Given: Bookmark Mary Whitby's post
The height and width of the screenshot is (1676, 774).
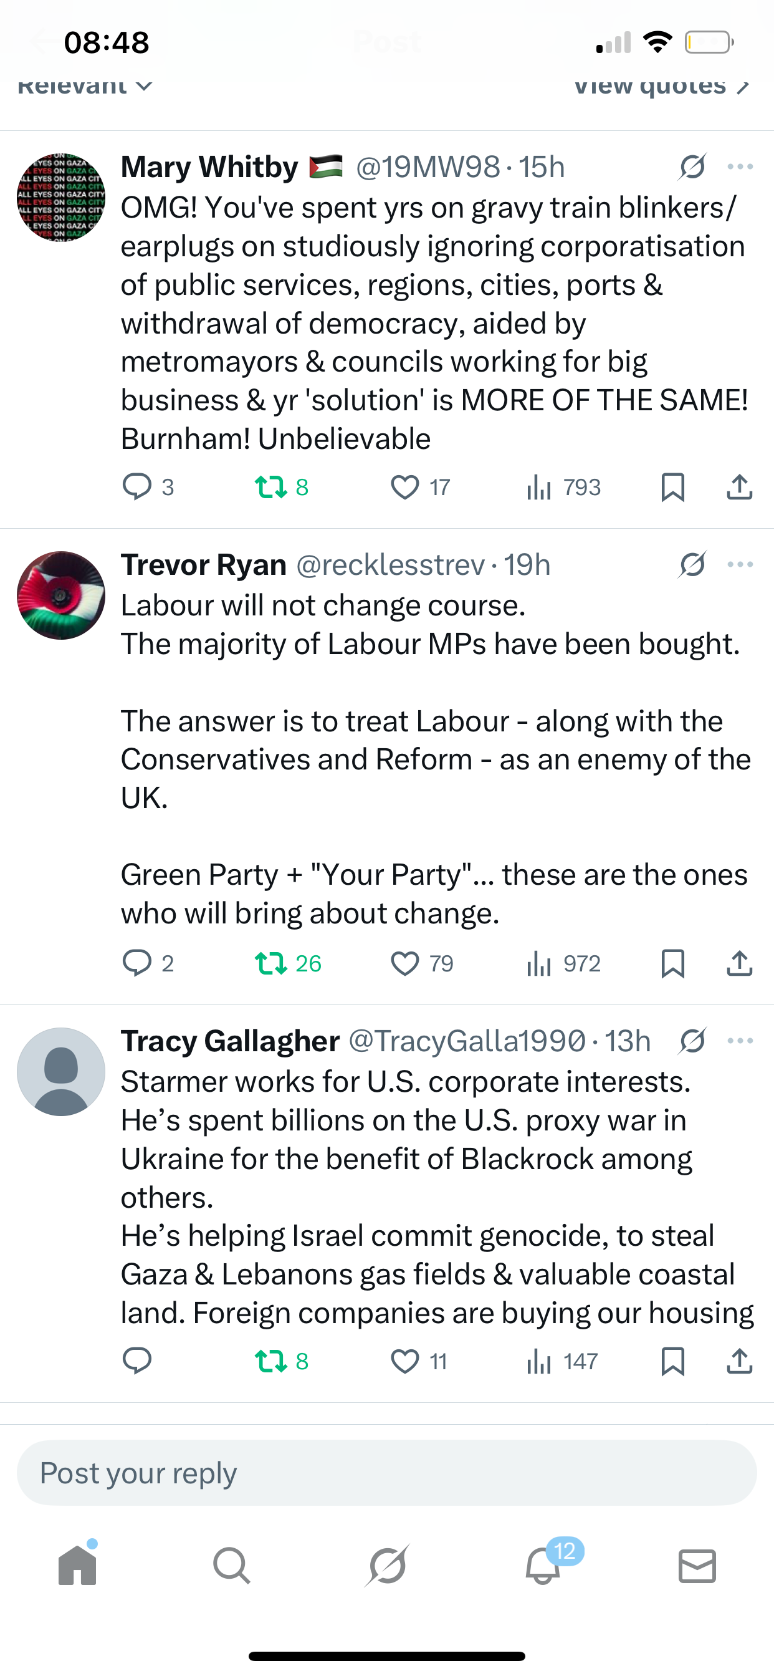Looking at the screenshot, I should [672, 487].
